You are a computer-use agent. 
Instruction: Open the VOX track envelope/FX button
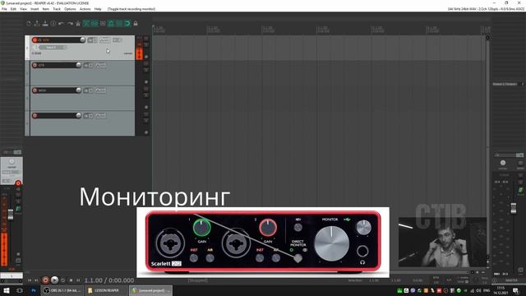104,40
